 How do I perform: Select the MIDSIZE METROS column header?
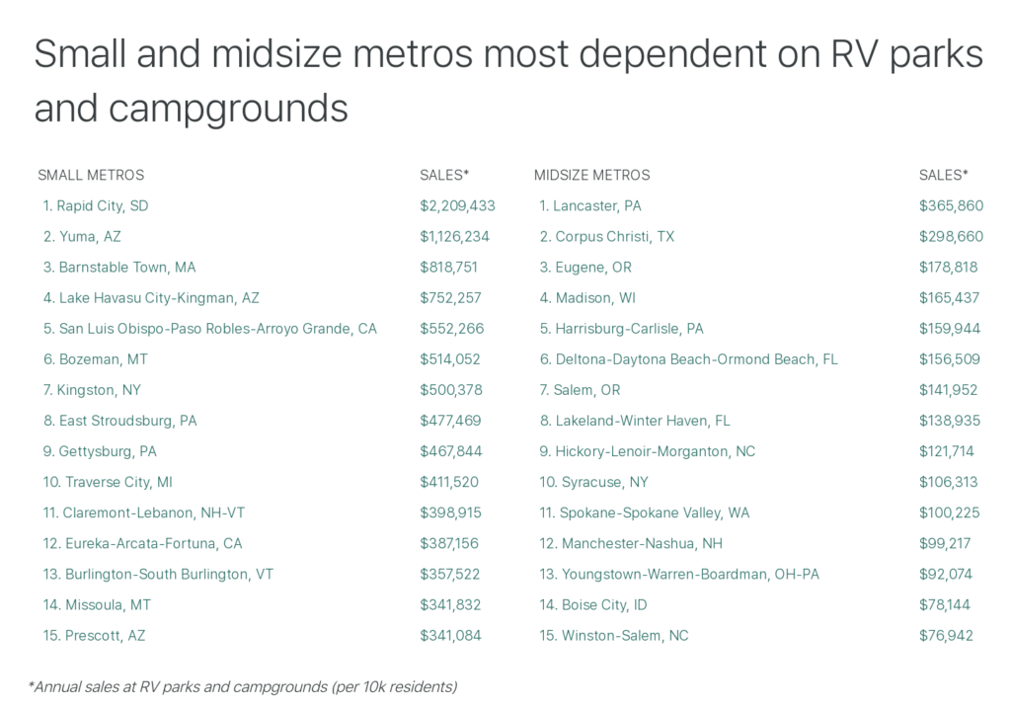click(x=592, y=175)
